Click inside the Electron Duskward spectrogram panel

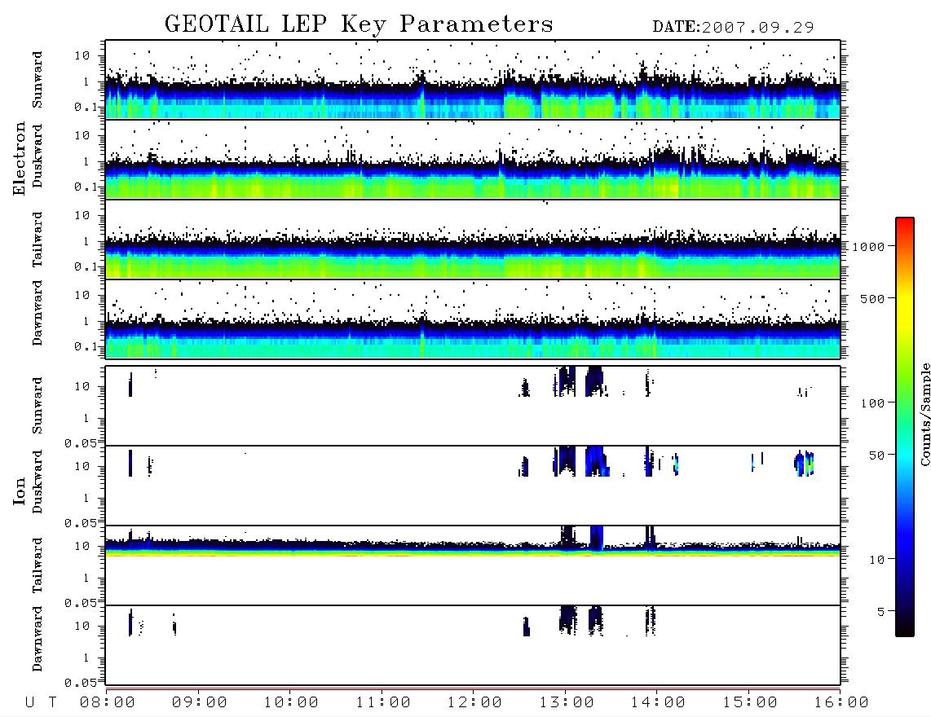473,160
